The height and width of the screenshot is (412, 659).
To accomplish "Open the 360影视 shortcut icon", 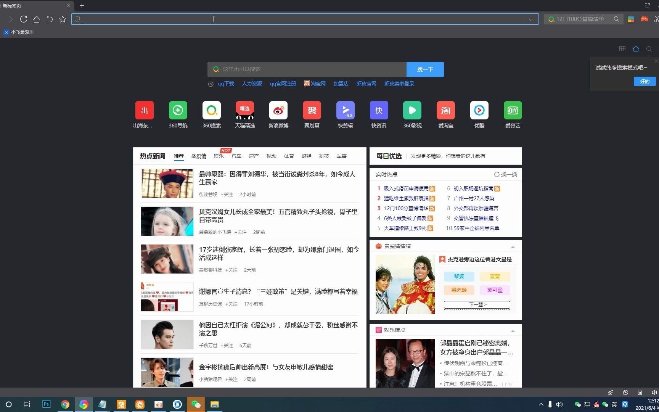I will click(x=412, y=111).
